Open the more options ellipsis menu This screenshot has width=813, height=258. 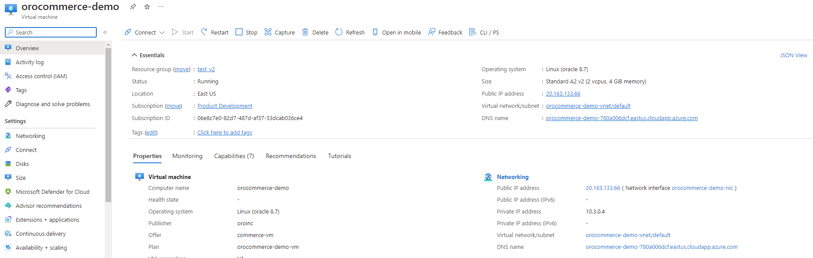coord(161,7)
